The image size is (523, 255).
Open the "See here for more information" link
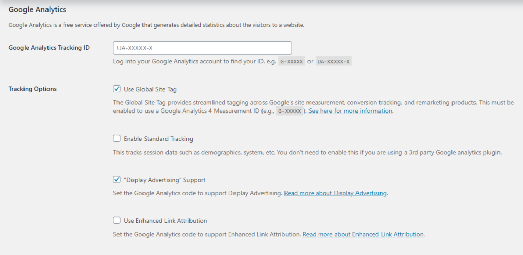click(350, 111)
